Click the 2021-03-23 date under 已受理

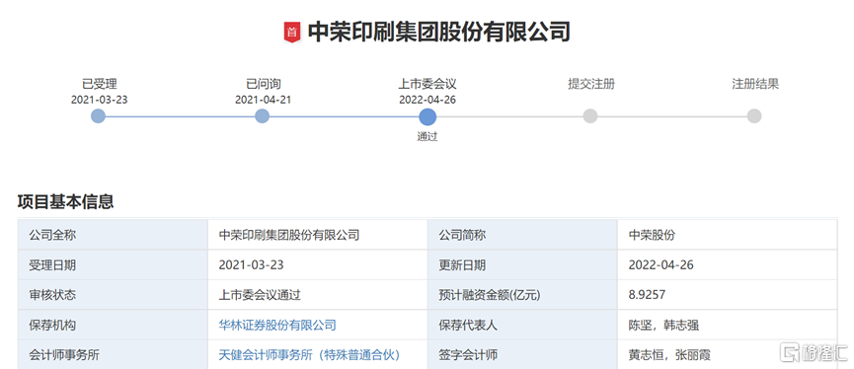point(99,100)
